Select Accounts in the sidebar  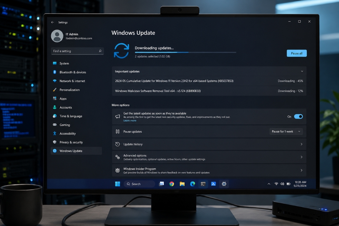pos(76,107)
